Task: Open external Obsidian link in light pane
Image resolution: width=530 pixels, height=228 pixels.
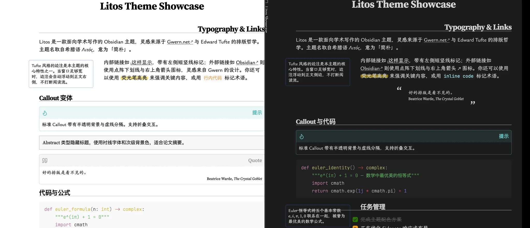Action: [247, 62]
